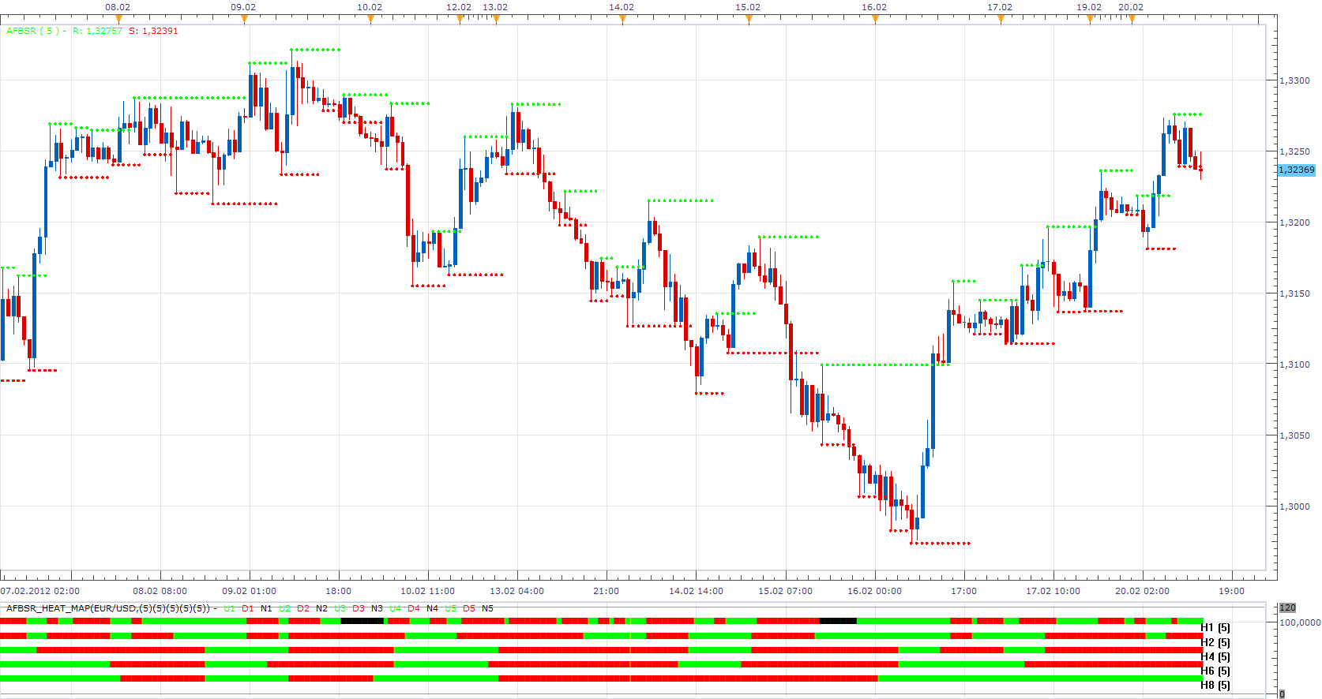Click the orange day marker at 19.02

coord(1090,20)
